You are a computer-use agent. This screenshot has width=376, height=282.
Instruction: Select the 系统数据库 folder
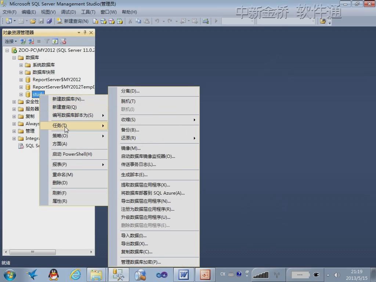(x=44, y=65)
